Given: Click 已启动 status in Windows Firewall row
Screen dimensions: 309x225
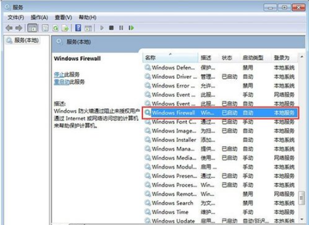Looking at the screenshot, I should 230,112.
